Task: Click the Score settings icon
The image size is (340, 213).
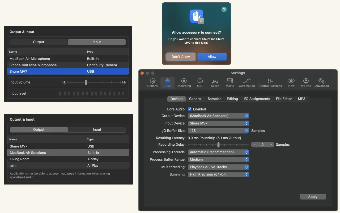Action: pos(215,82)
